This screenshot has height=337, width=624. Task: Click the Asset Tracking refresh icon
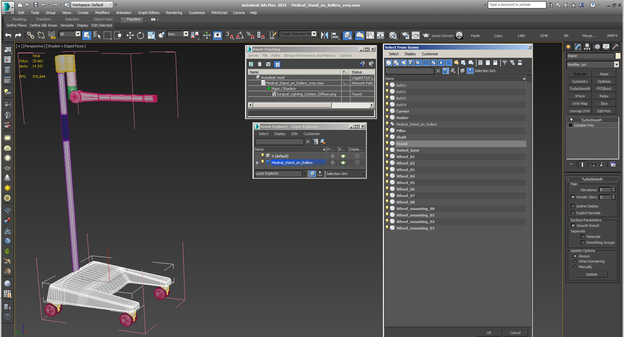pos(251,64)
